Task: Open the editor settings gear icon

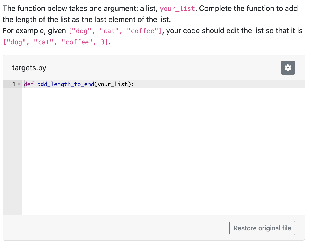Action: [x=288, y=67]
